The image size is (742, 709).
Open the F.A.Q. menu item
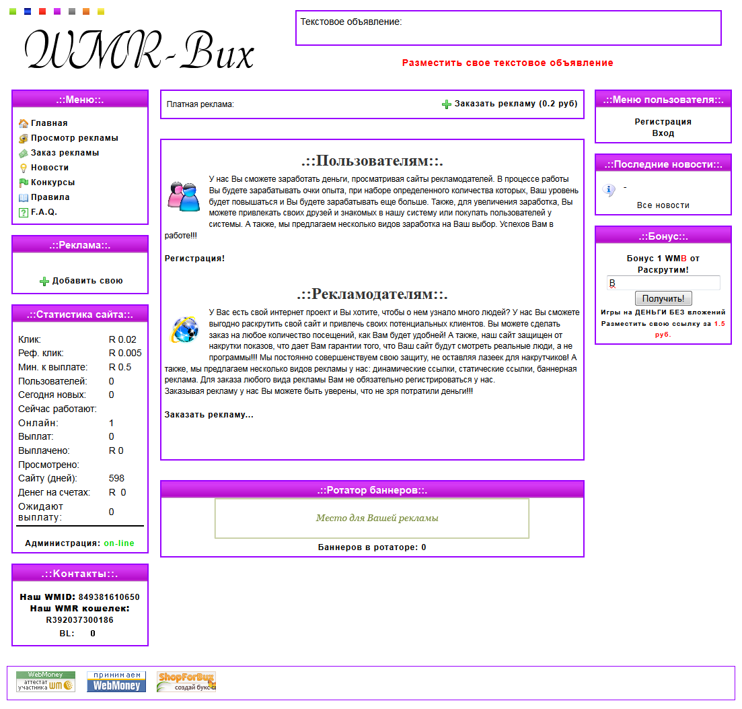(x=44, y=211)
